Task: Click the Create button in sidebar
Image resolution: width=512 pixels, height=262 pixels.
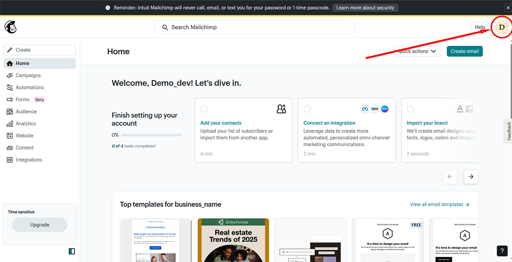Action: click(x=40, y=50)
